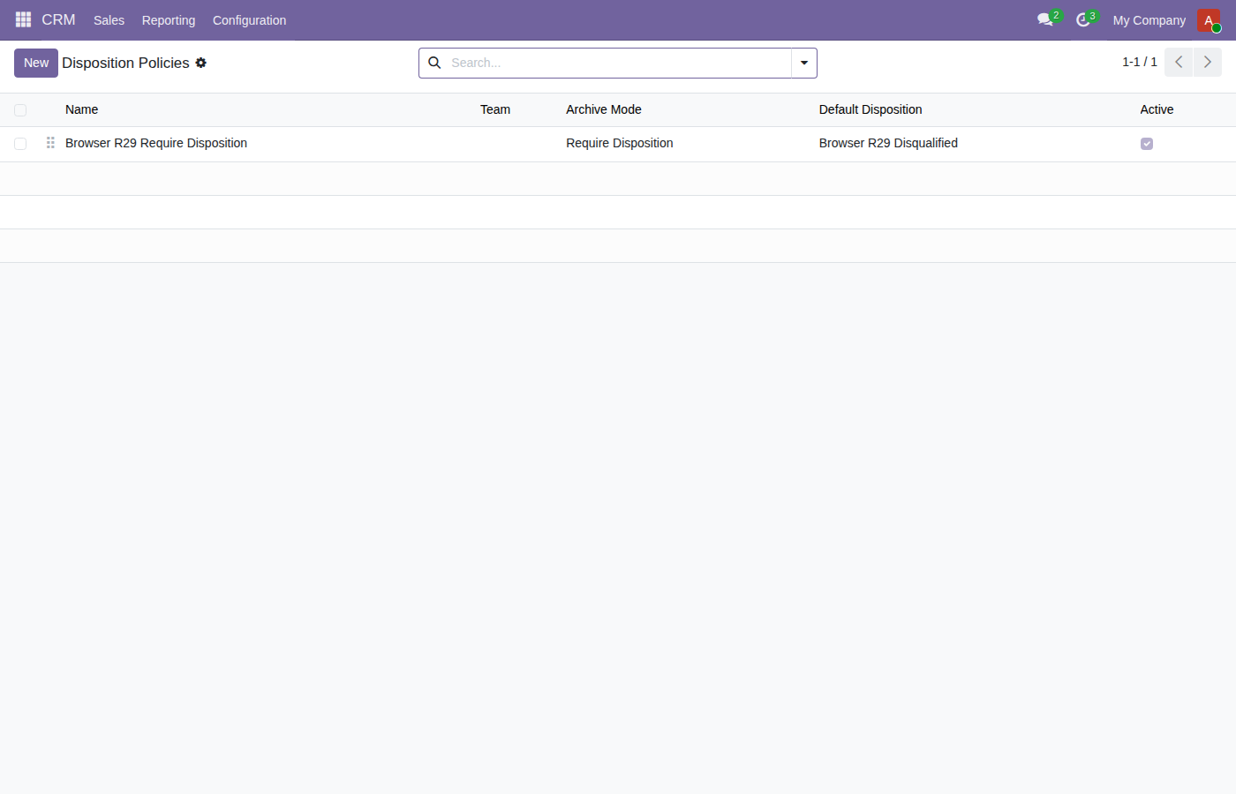Open Browser R29 Require Disposition record
The width and height of the screenshot is (1236, 794).
click(x=156, y=143)
